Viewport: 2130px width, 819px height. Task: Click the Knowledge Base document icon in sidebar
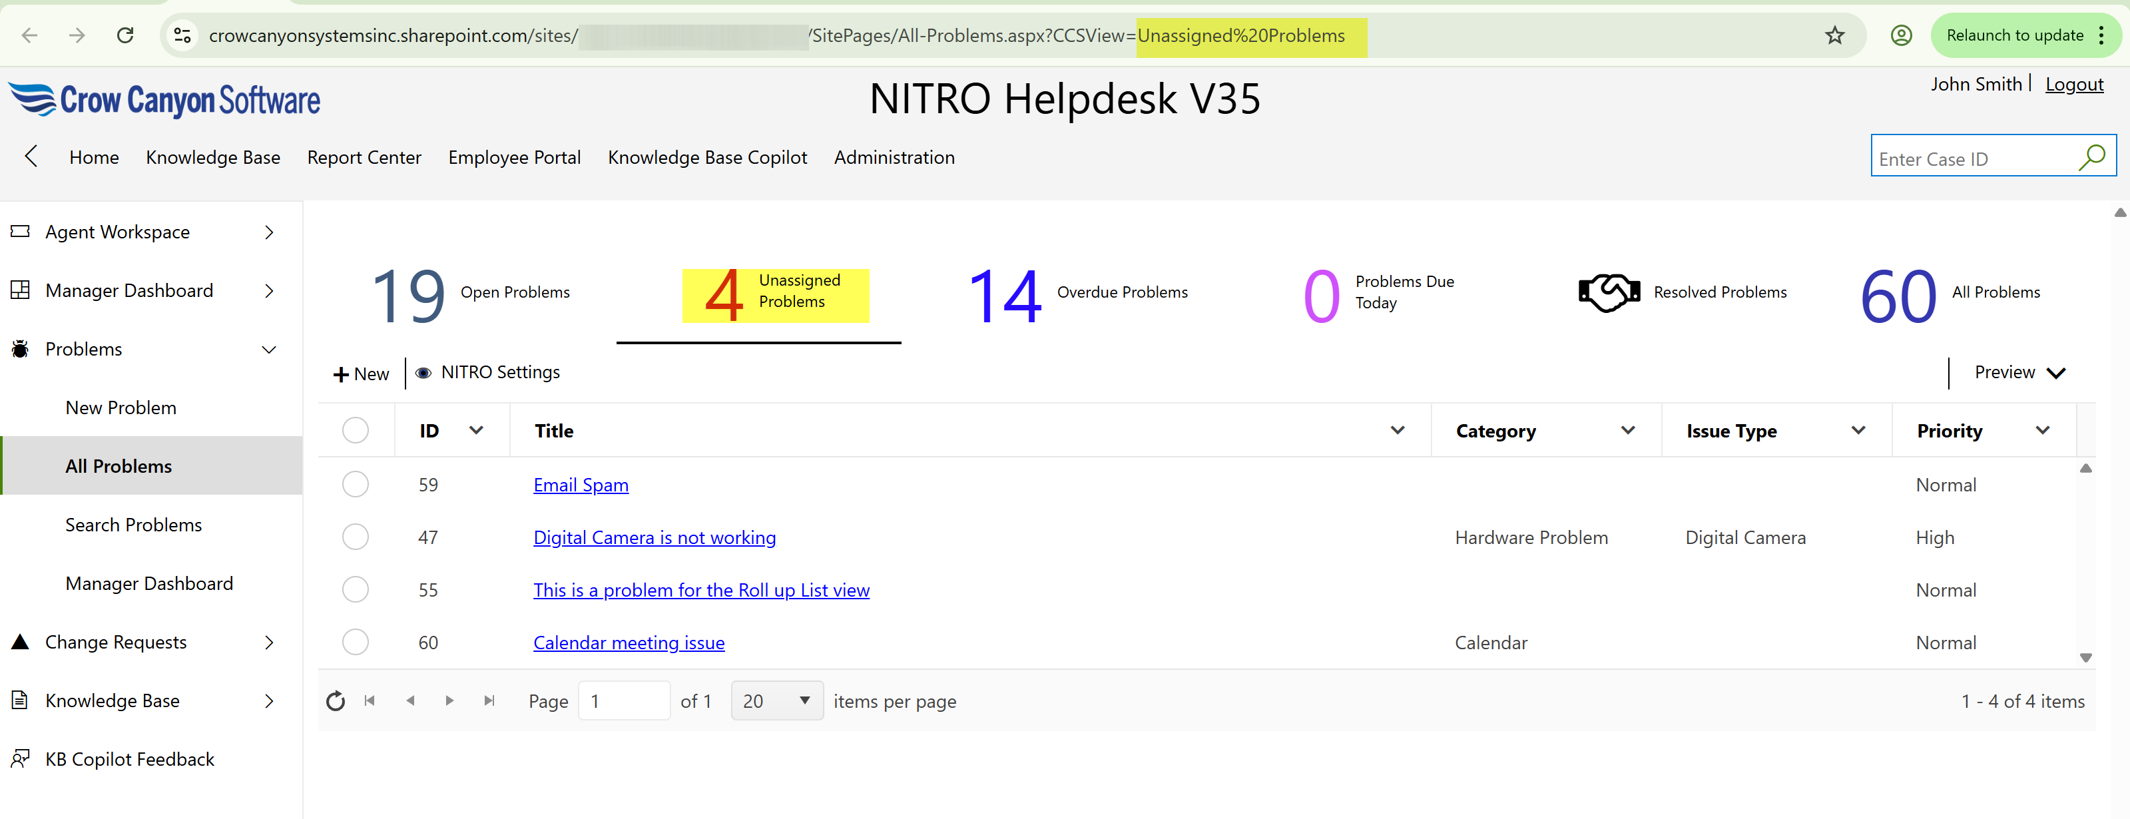(x=19, y=700)
